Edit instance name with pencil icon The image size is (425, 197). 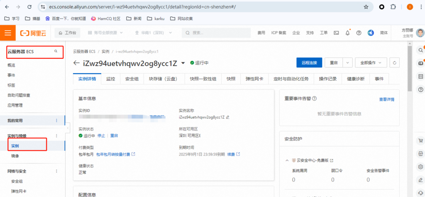pyautogui.click(x=228, y=118)
